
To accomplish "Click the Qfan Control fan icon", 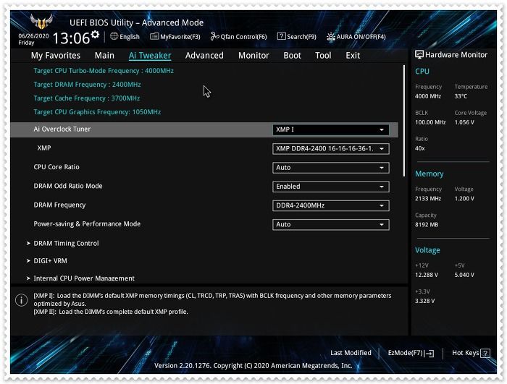I will pyautogui.click(x=214, y=36).
